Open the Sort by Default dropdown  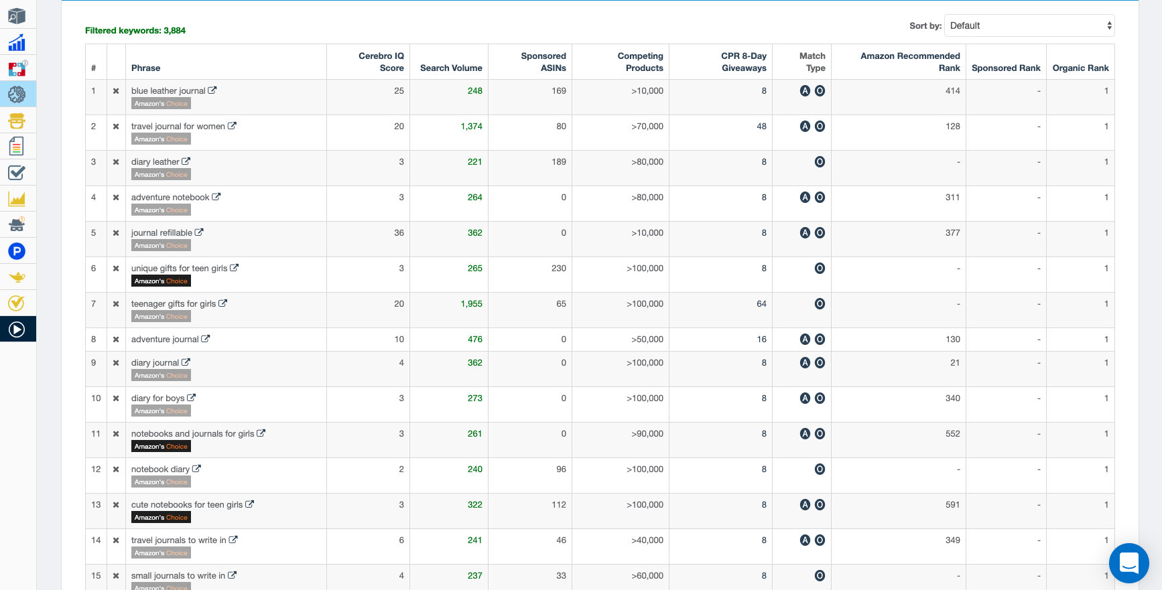point(1029,25)
